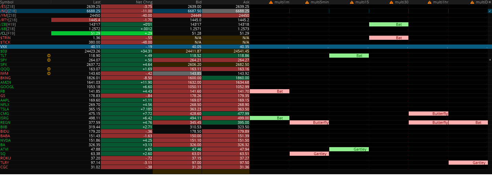Select the CGC symbol
Viewport: 492px width, 189px height.
click(x=4, y=167)
